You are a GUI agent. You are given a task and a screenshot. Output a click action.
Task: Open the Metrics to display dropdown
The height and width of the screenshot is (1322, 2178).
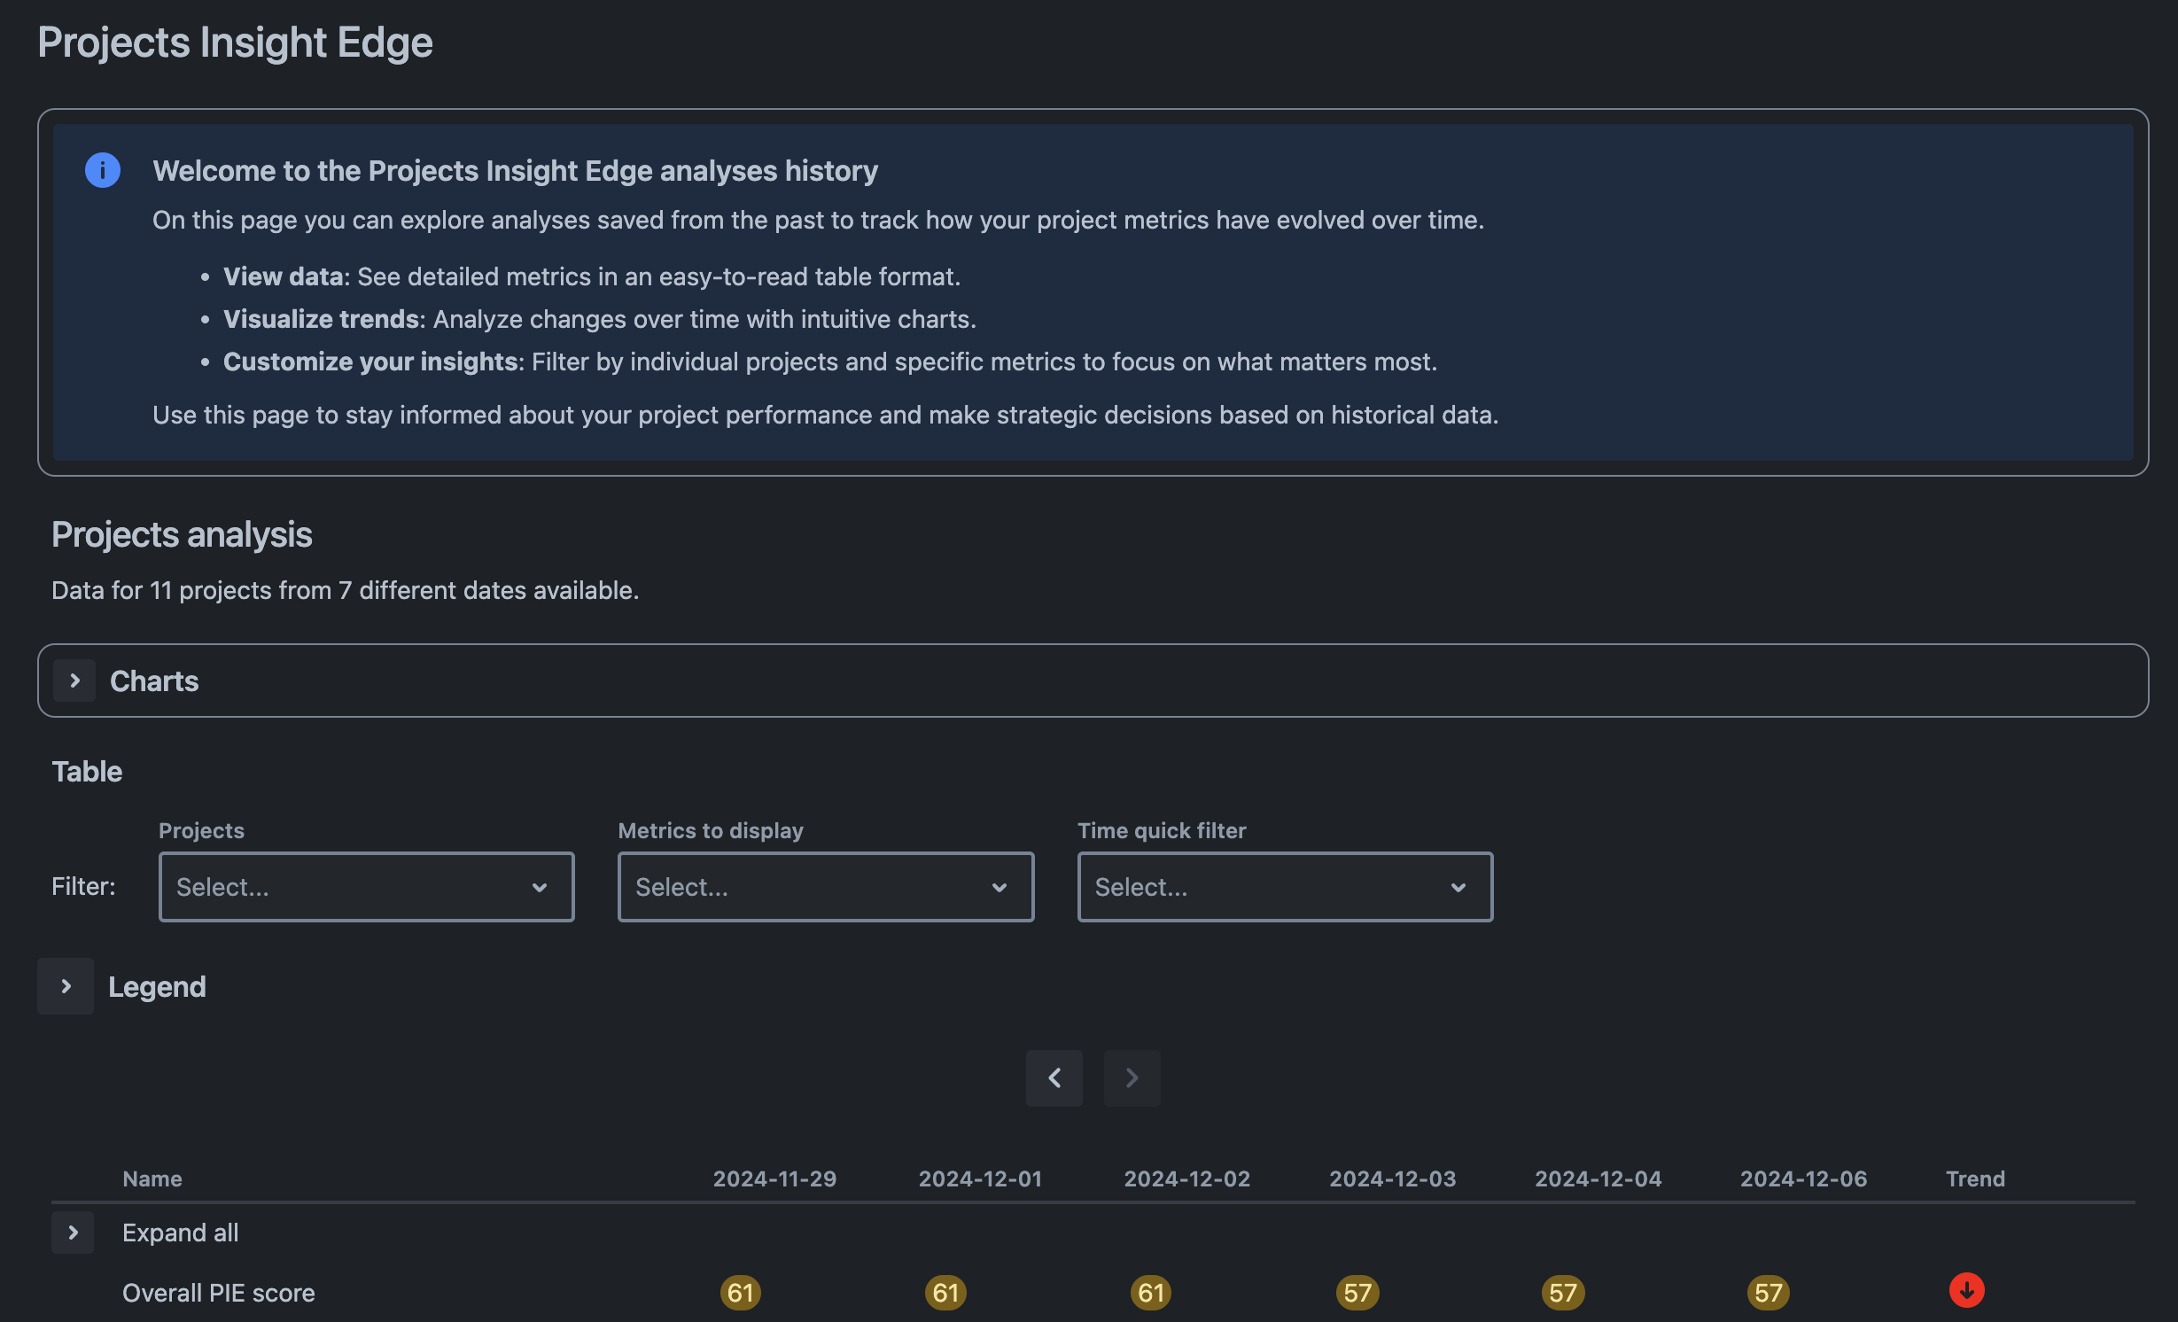[825, 887]
